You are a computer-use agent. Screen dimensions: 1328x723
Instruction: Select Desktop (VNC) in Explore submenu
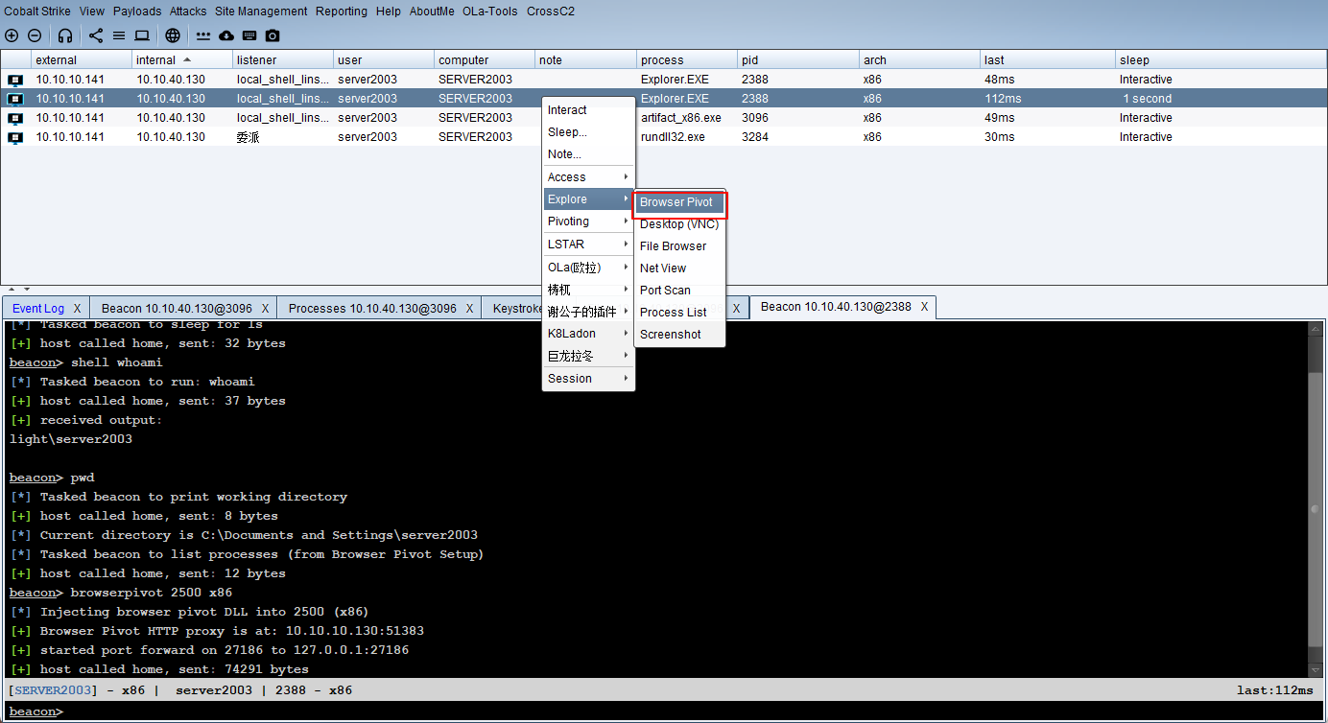(679, 224)
